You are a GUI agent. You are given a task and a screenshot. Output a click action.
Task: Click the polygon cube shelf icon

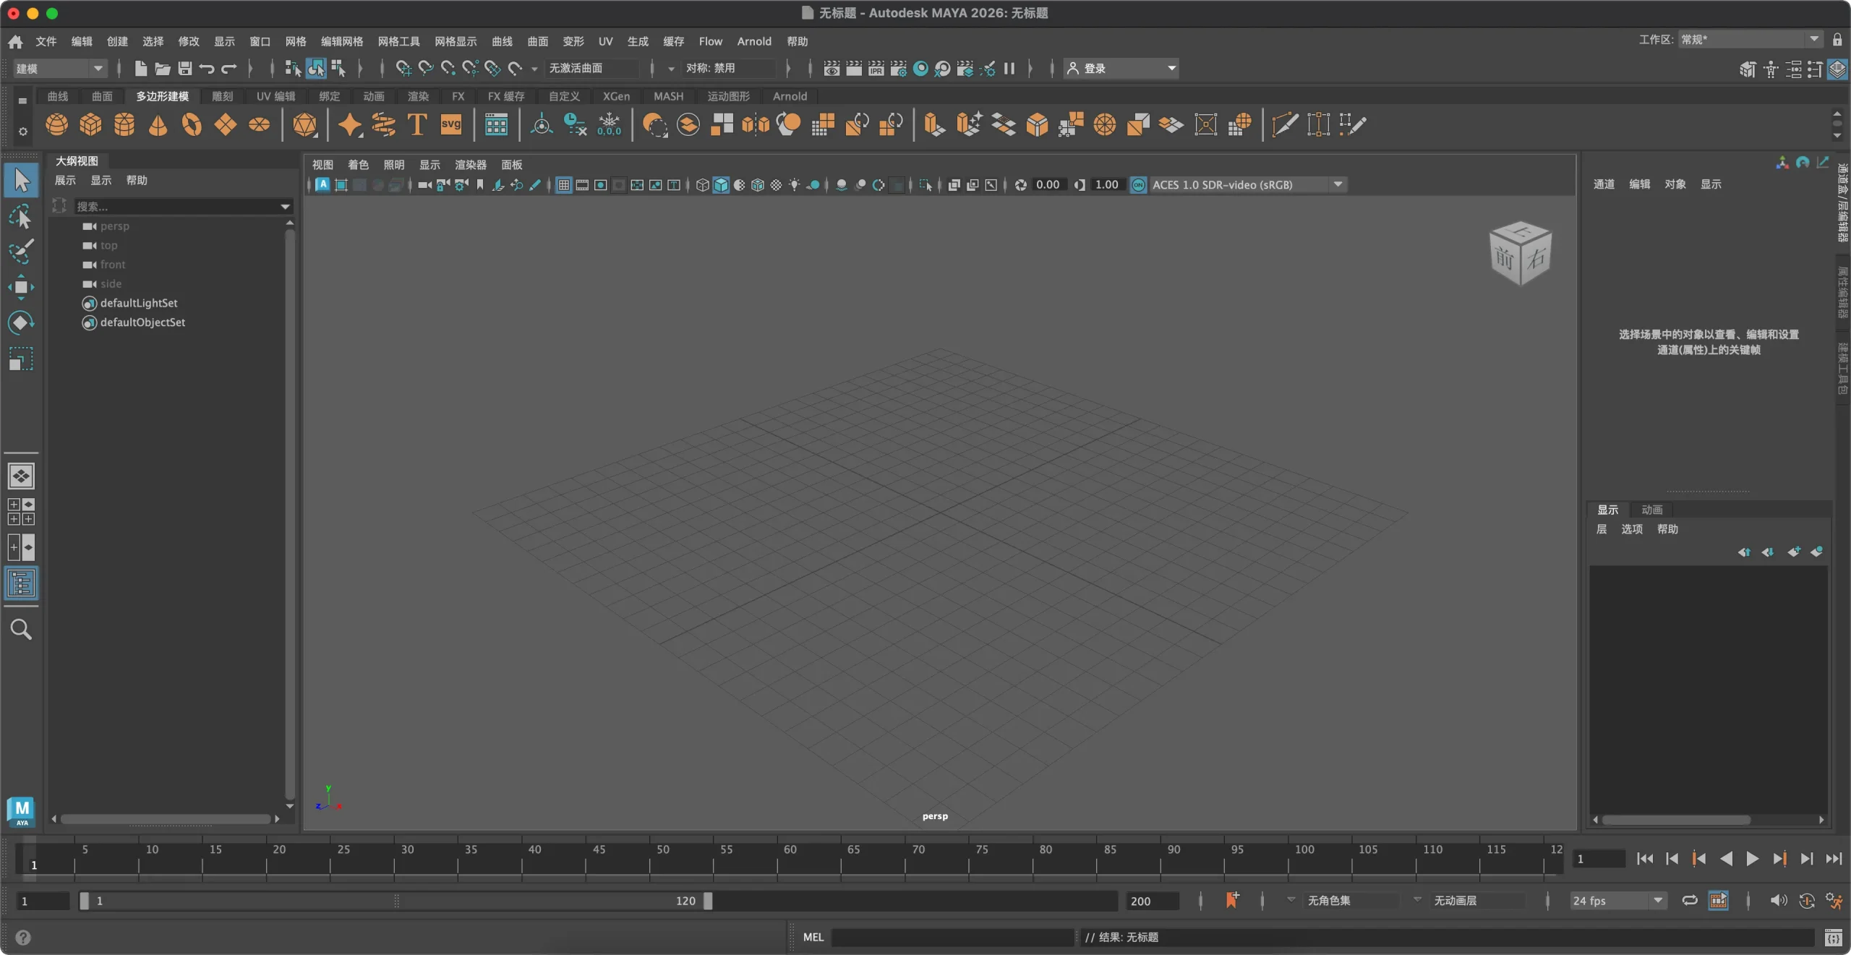tap(90, 124)
